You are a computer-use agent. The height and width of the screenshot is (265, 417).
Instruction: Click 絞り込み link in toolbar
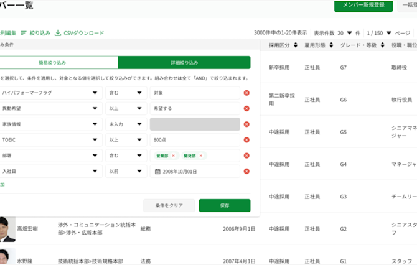coord(40,33)
